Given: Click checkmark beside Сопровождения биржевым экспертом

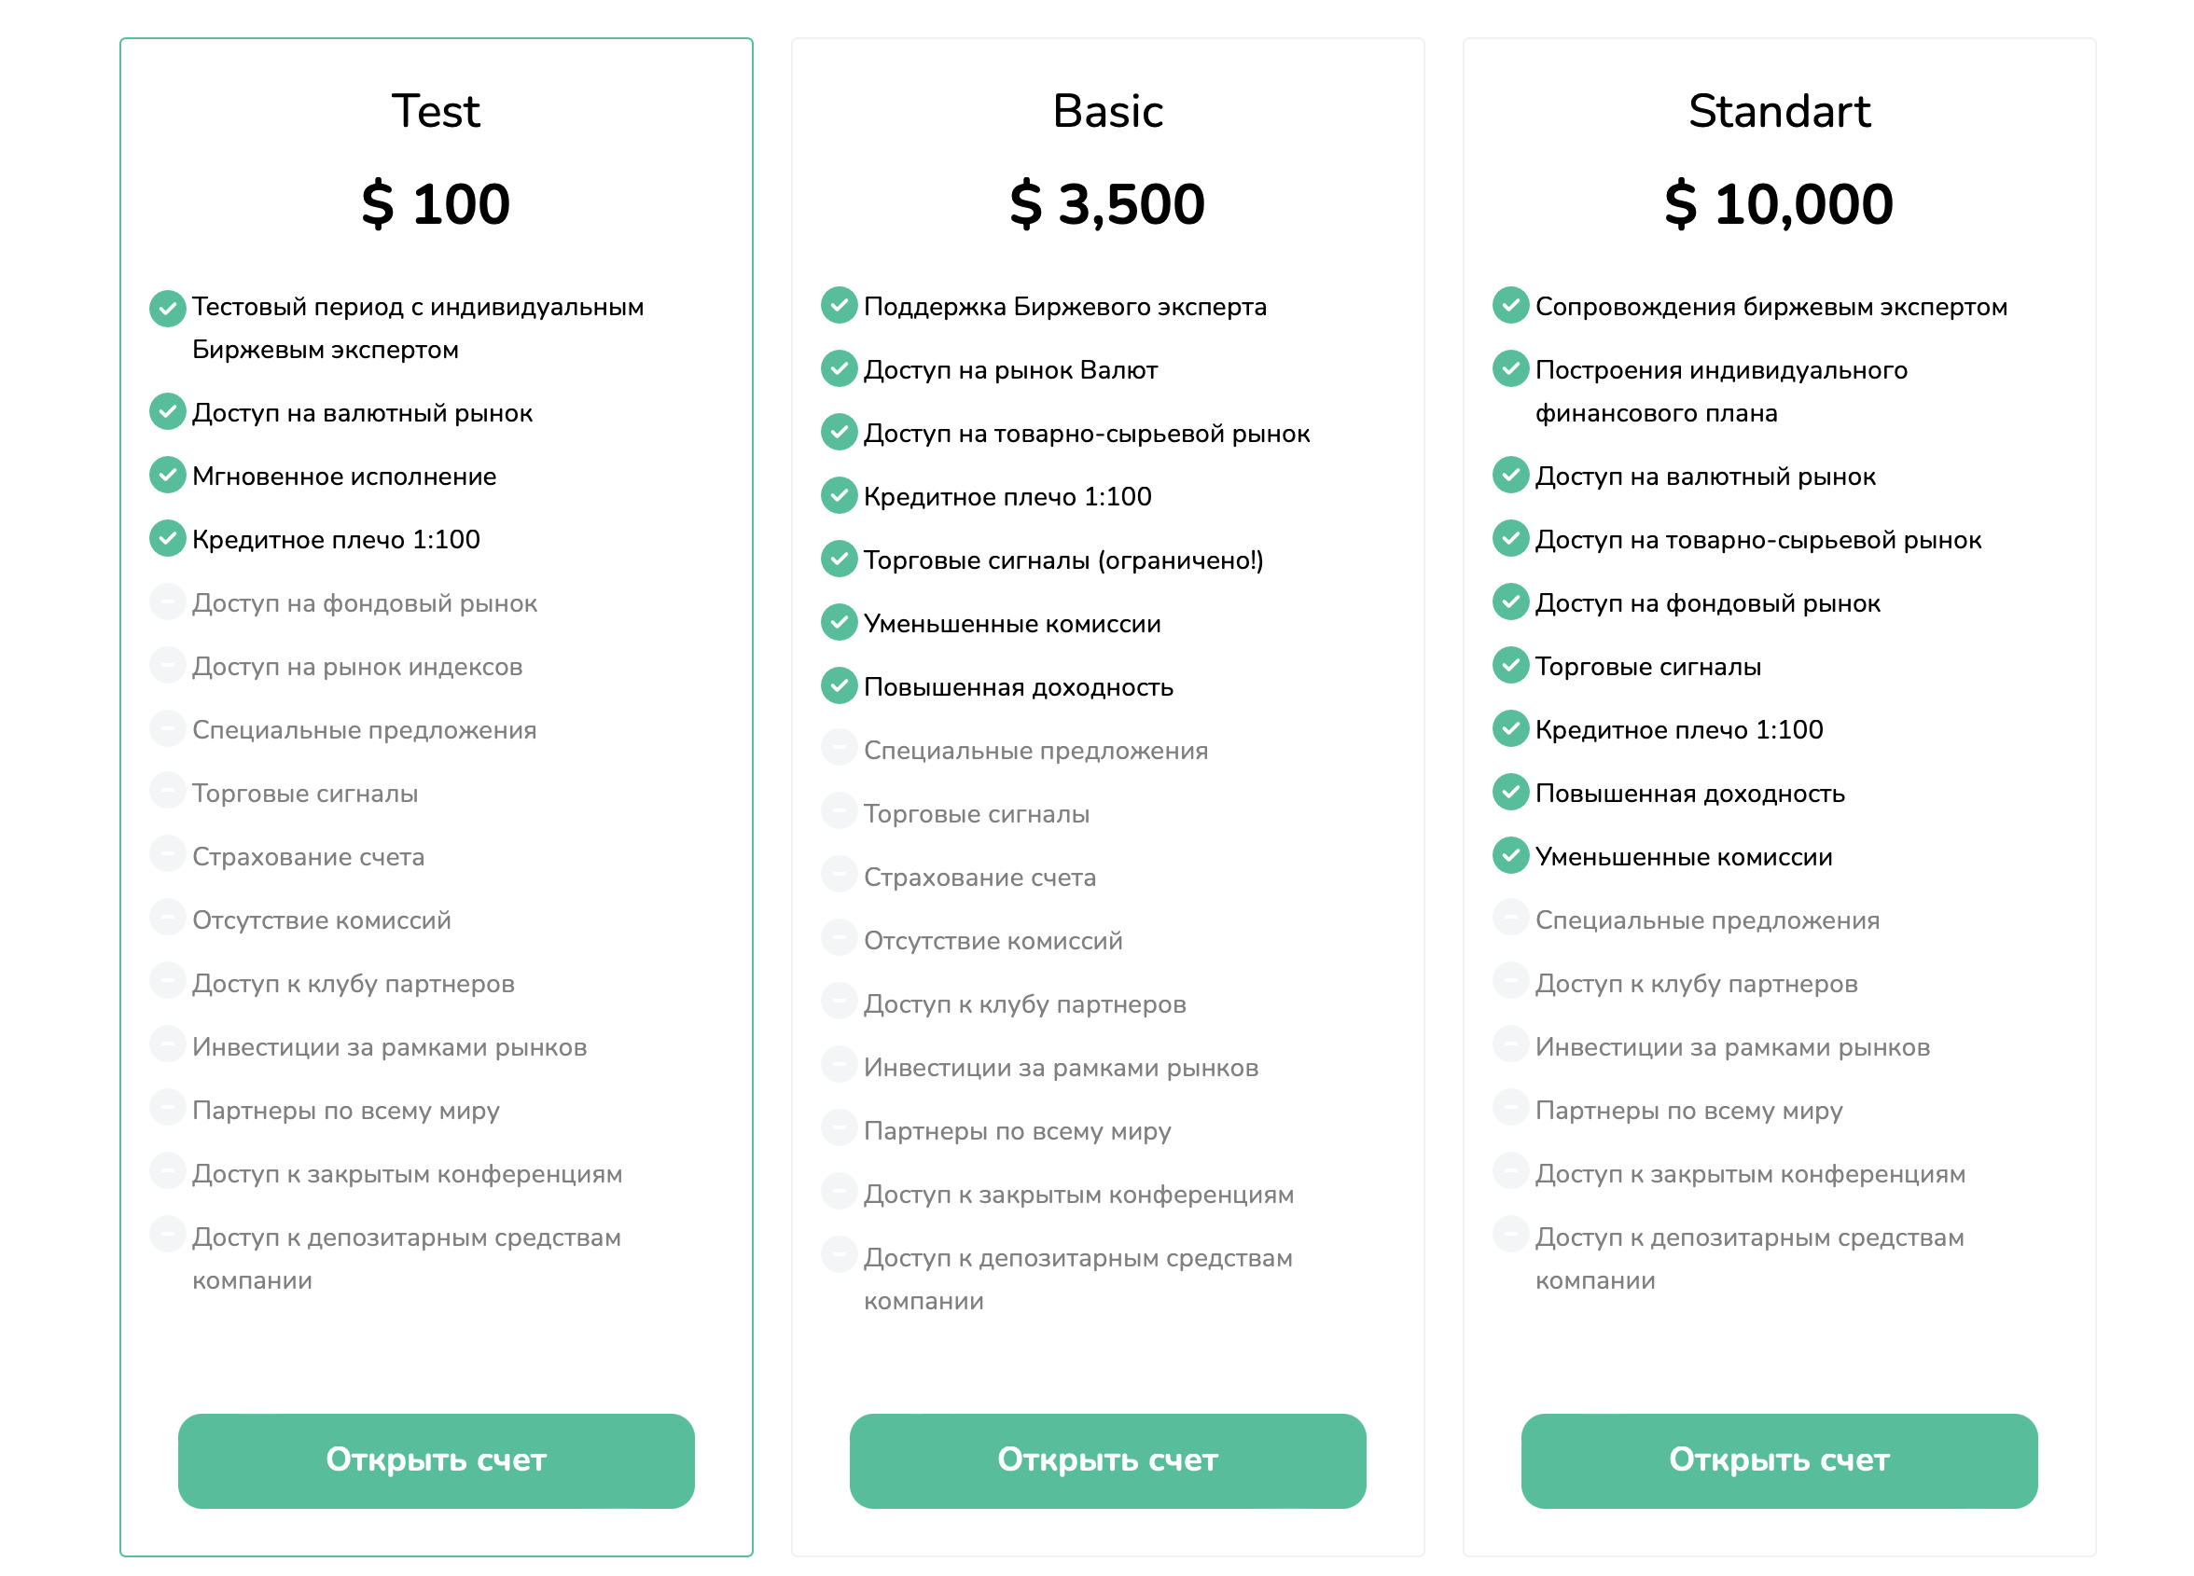Looking at the screenshot, I should (1510, 305).
